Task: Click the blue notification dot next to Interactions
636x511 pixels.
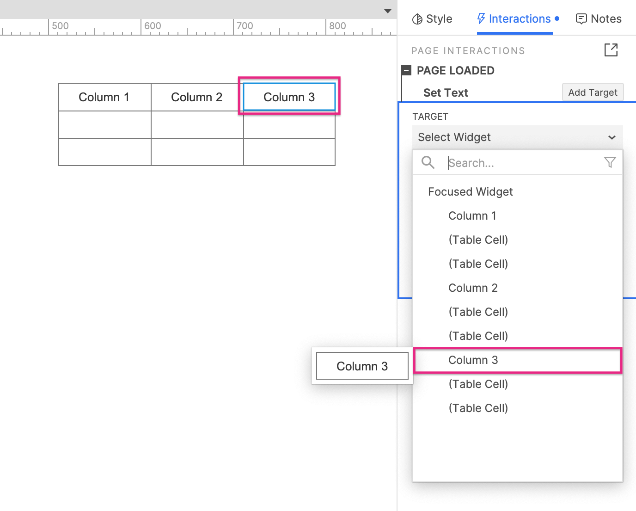Action: (x=557, y=19)
